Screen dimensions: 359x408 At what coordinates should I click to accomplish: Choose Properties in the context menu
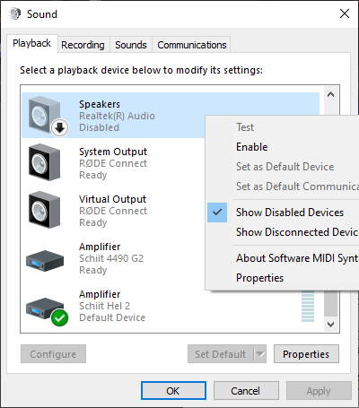(259, 278)
